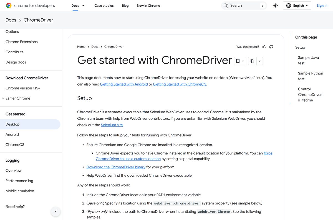Open Case studies in top navigation
This screenshot has height=220, width=333.
click(x=104, y=6)
